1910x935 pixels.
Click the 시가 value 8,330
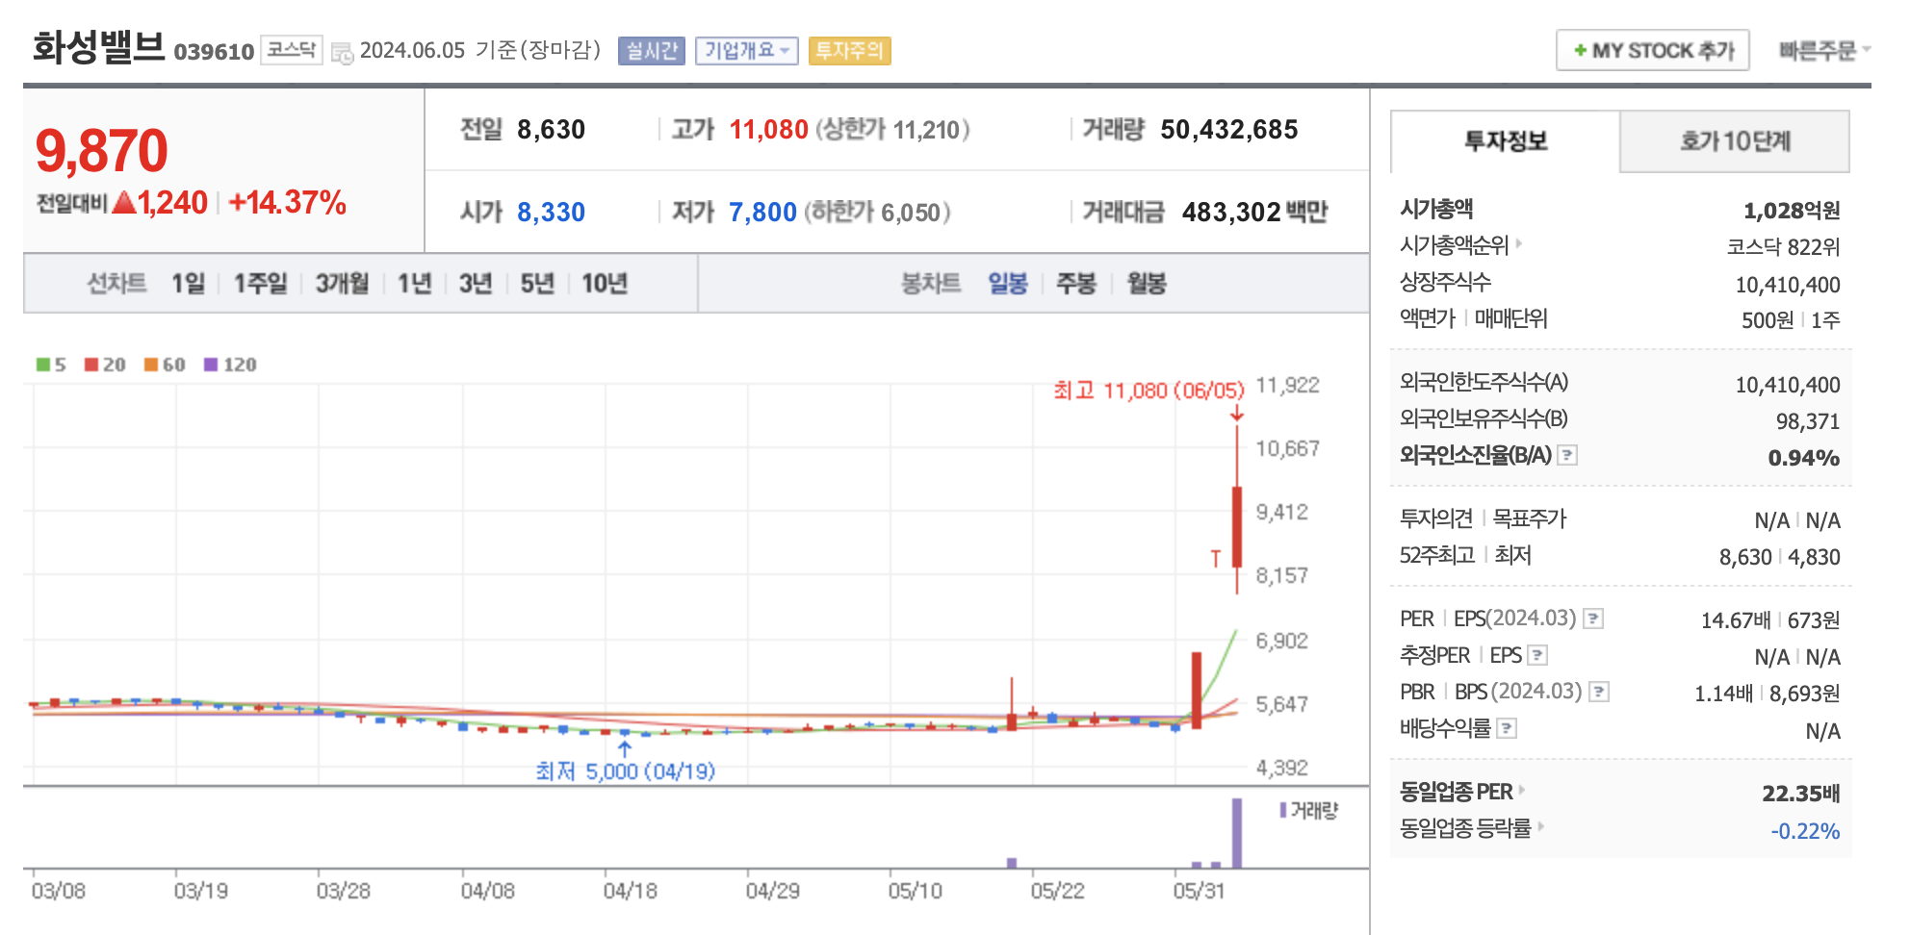point(551,213)
